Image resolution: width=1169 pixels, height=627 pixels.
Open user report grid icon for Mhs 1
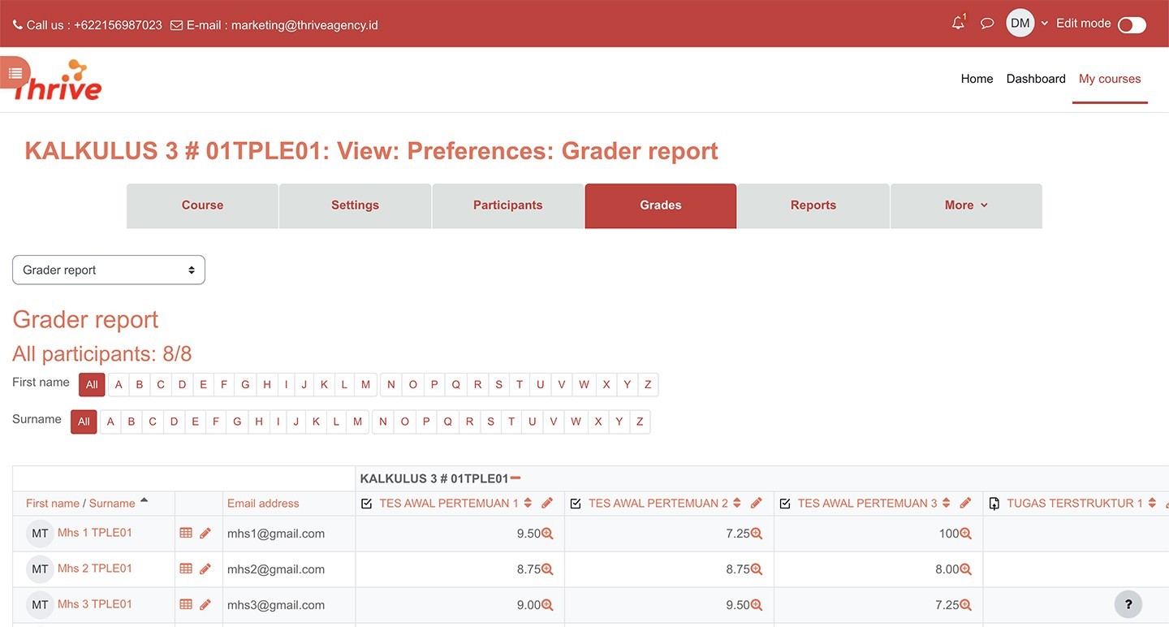tap(186, 533)
